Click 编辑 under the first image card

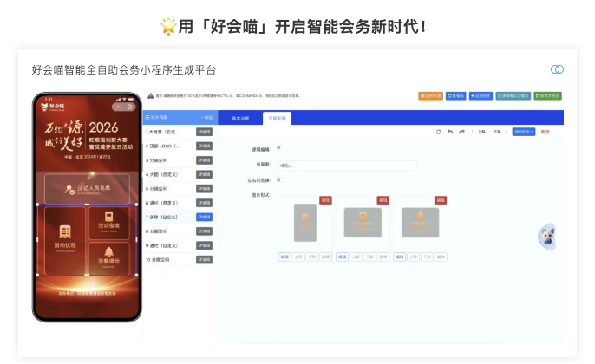coord(284,257)
